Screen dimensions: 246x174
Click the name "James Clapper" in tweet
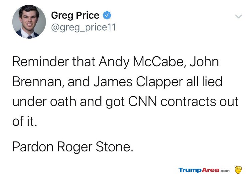(x=138, y=82)
